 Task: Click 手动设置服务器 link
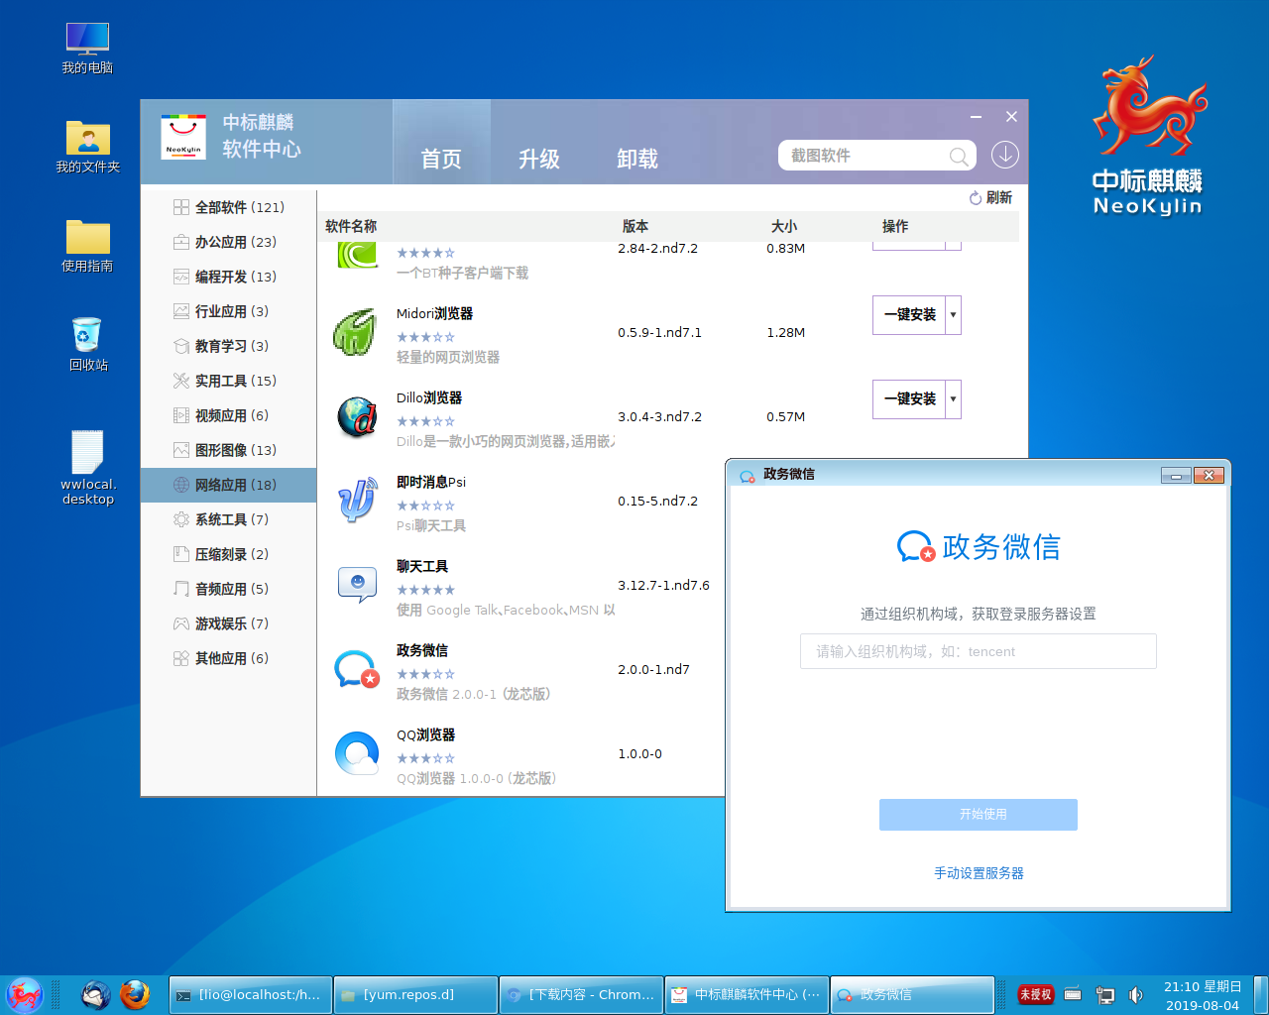pos(979,873)
